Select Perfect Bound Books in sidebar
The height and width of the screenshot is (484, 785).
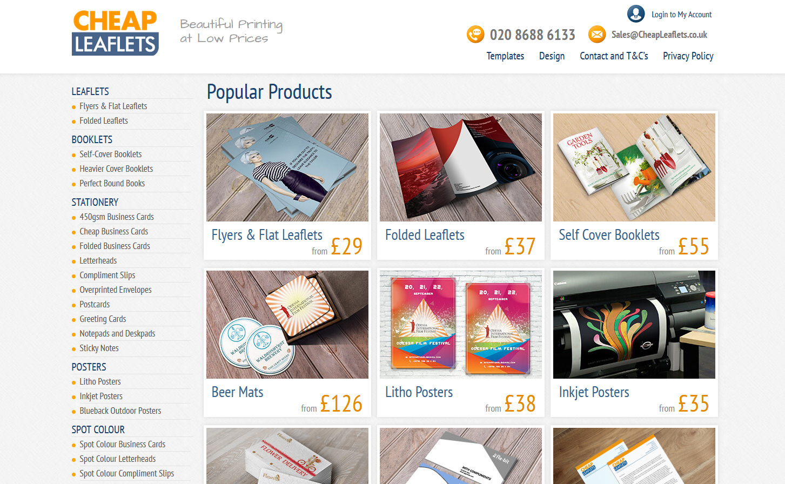tap(112, 183)
